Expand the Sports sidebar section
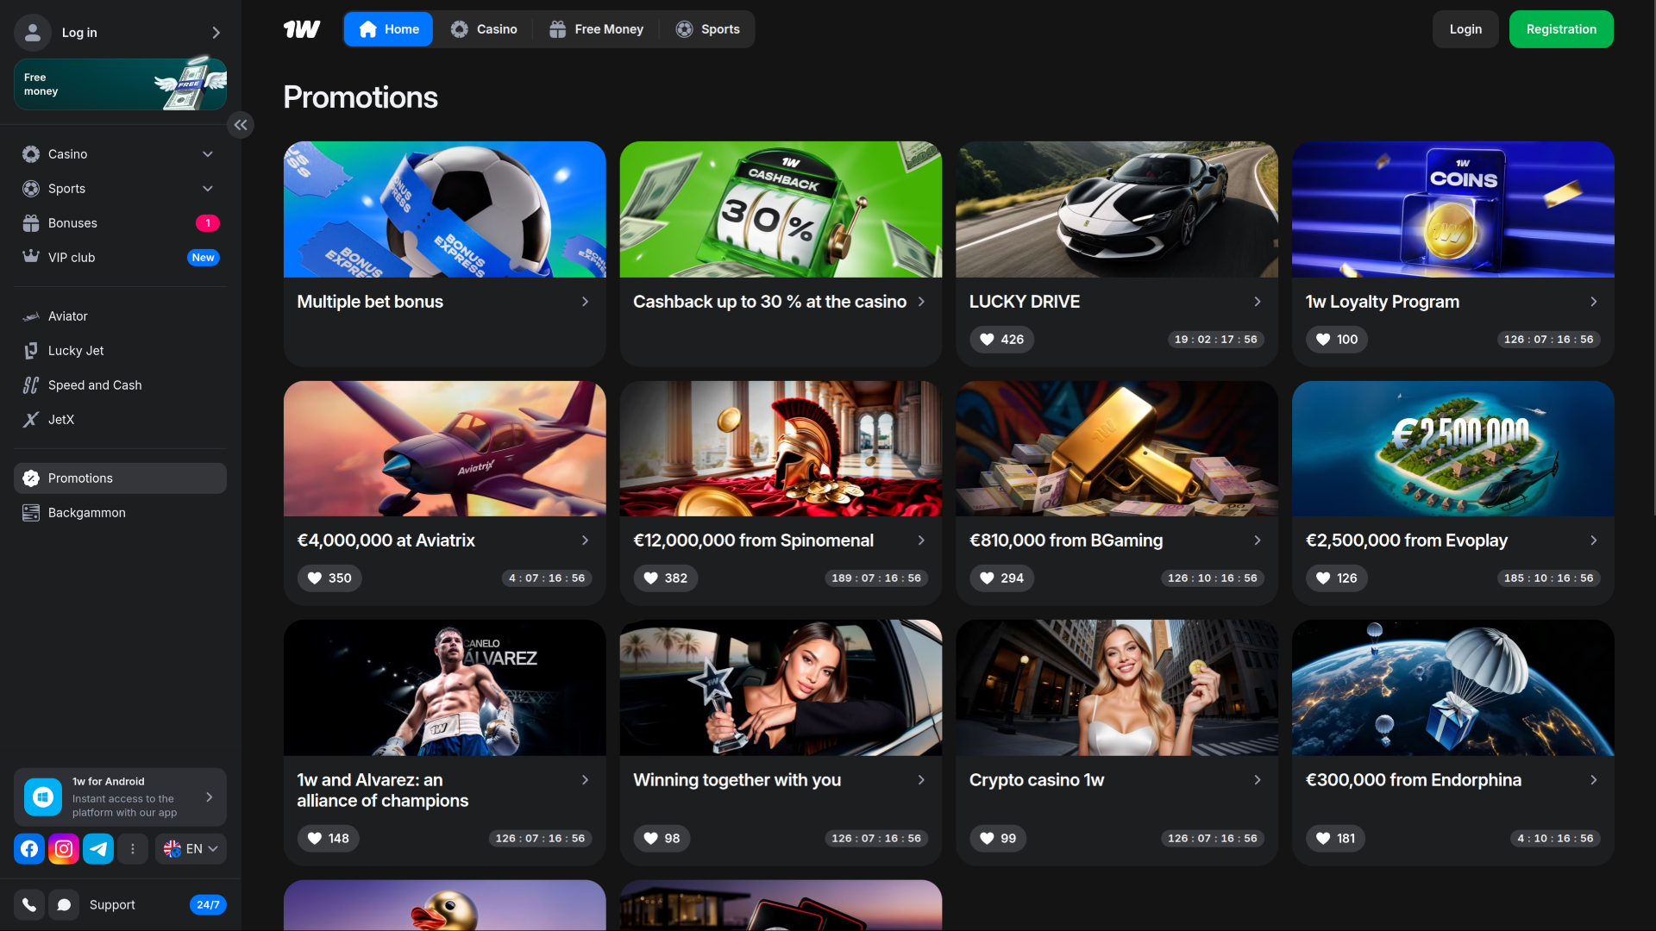Viewport: 1656px width, 931px height. click(207, 188)
